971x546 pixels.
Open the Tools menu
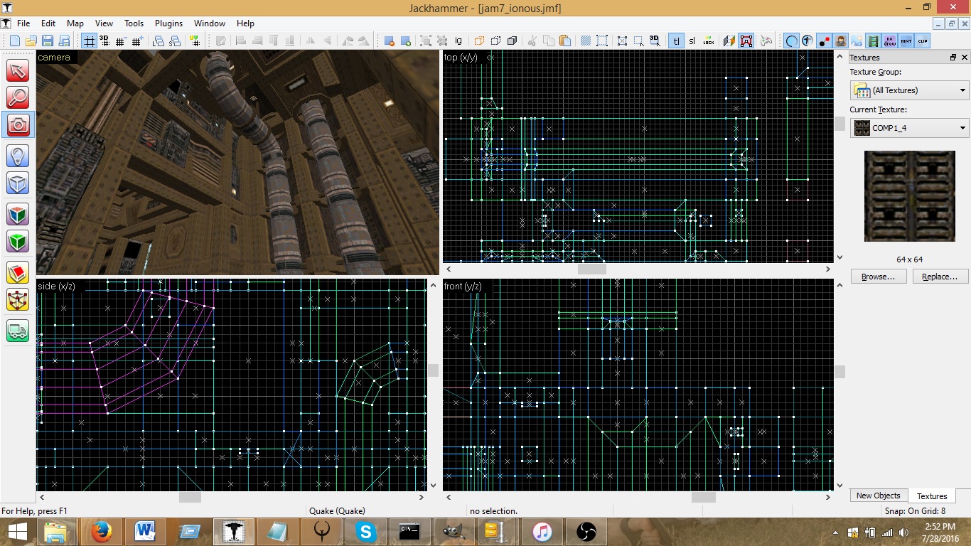(134, 23)
